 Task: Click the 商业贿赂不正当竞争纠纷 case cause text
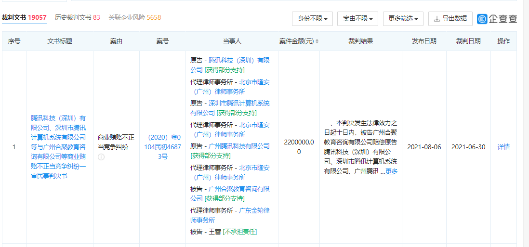coord(117,142)
